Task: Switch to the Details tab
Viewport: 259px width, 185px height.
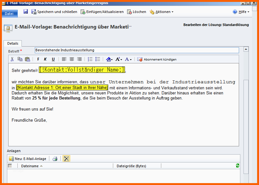Action: point(13,43)
